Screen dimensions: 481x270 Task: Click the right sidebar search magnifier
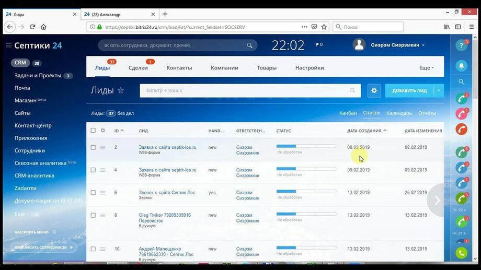pyautogui.click(x=461, y=82)
